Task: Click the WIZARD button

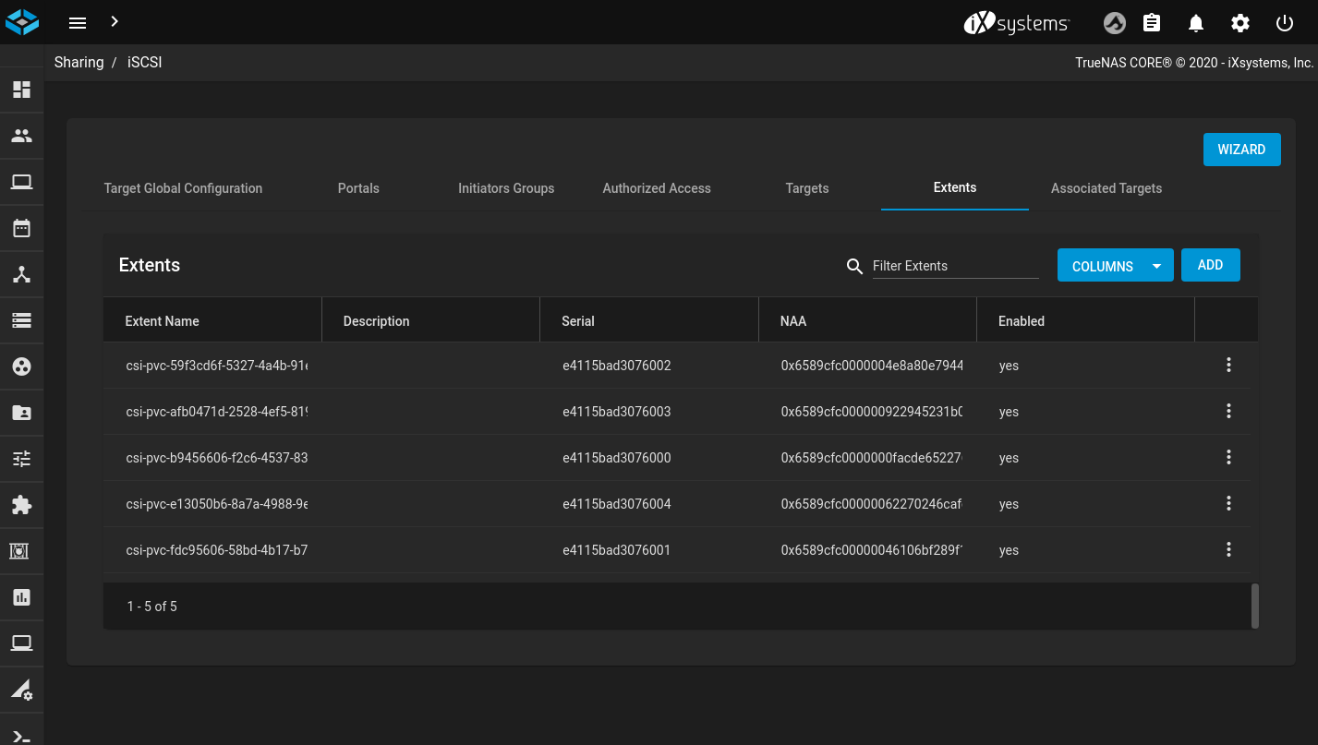Action: tap(1241, 150)
